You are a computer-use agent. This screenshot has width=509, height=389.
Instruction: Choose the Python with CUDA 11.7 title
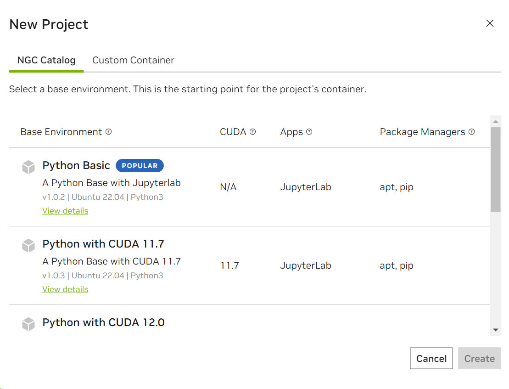(103, 244)
